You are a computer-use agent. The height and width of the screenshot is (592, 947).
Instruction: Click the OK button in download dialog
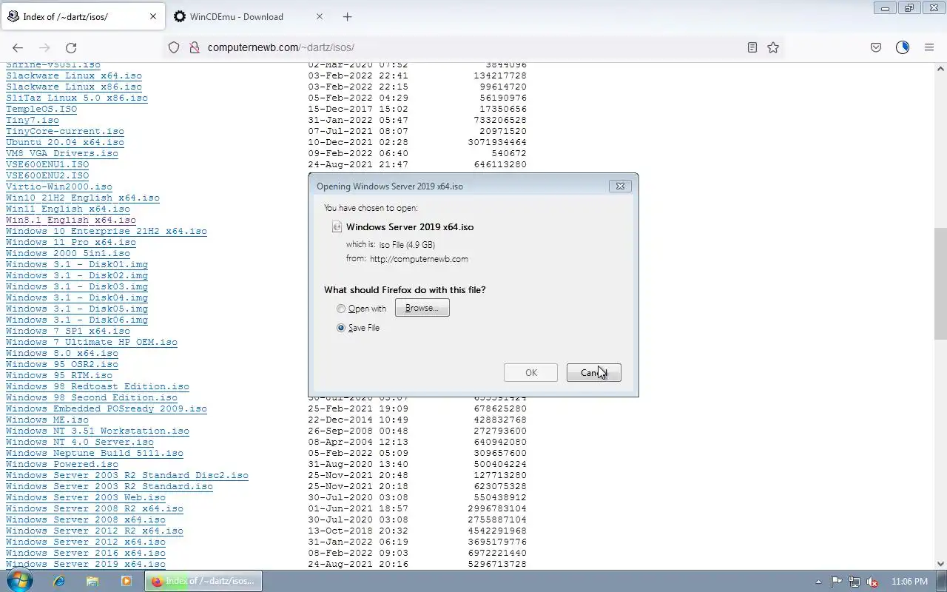530,372
